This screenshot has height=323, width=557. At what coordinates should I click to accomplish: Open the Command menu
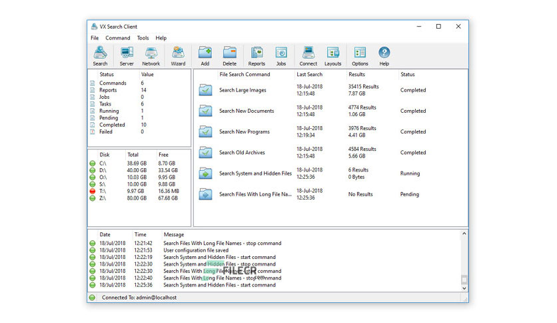[117, 38]
